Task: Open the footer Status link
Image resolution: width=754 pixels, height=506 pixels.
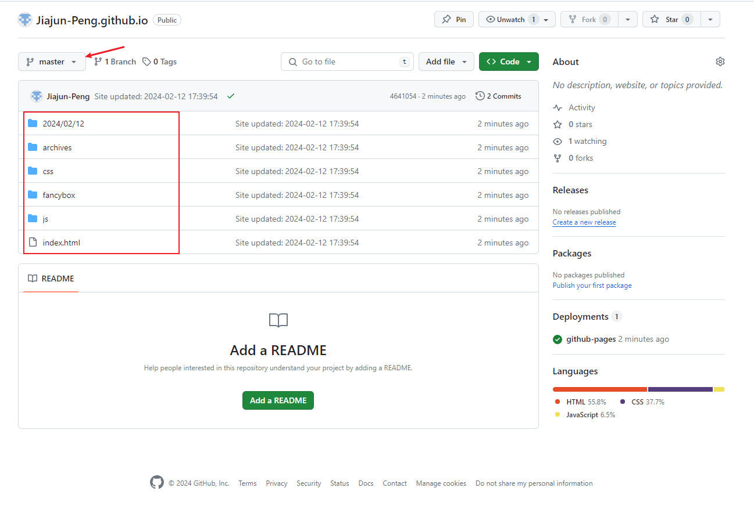Action: pyautogui.click(x=340, y=483)
